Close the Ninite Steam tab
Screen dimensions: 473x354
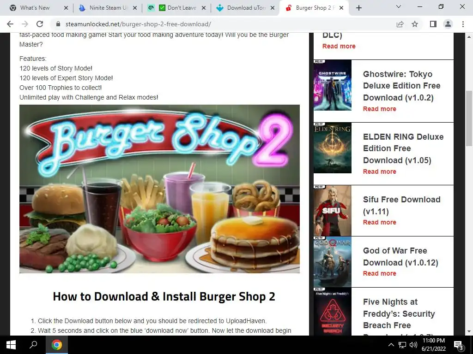click(135, 8)
